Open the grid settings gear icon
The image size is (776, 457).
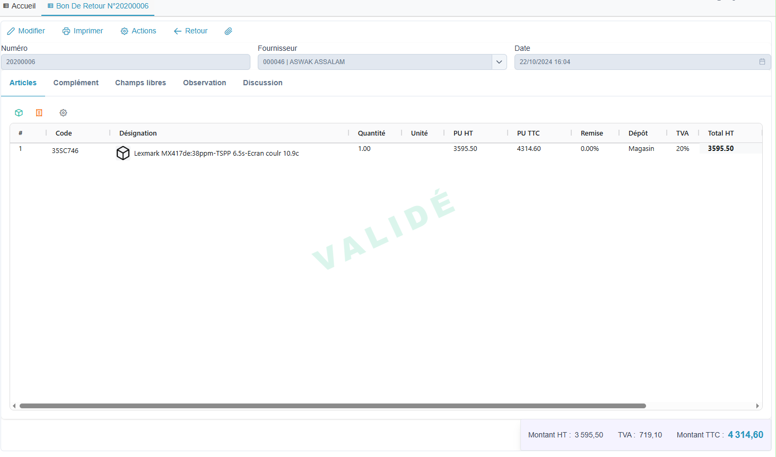click(63, 113)
